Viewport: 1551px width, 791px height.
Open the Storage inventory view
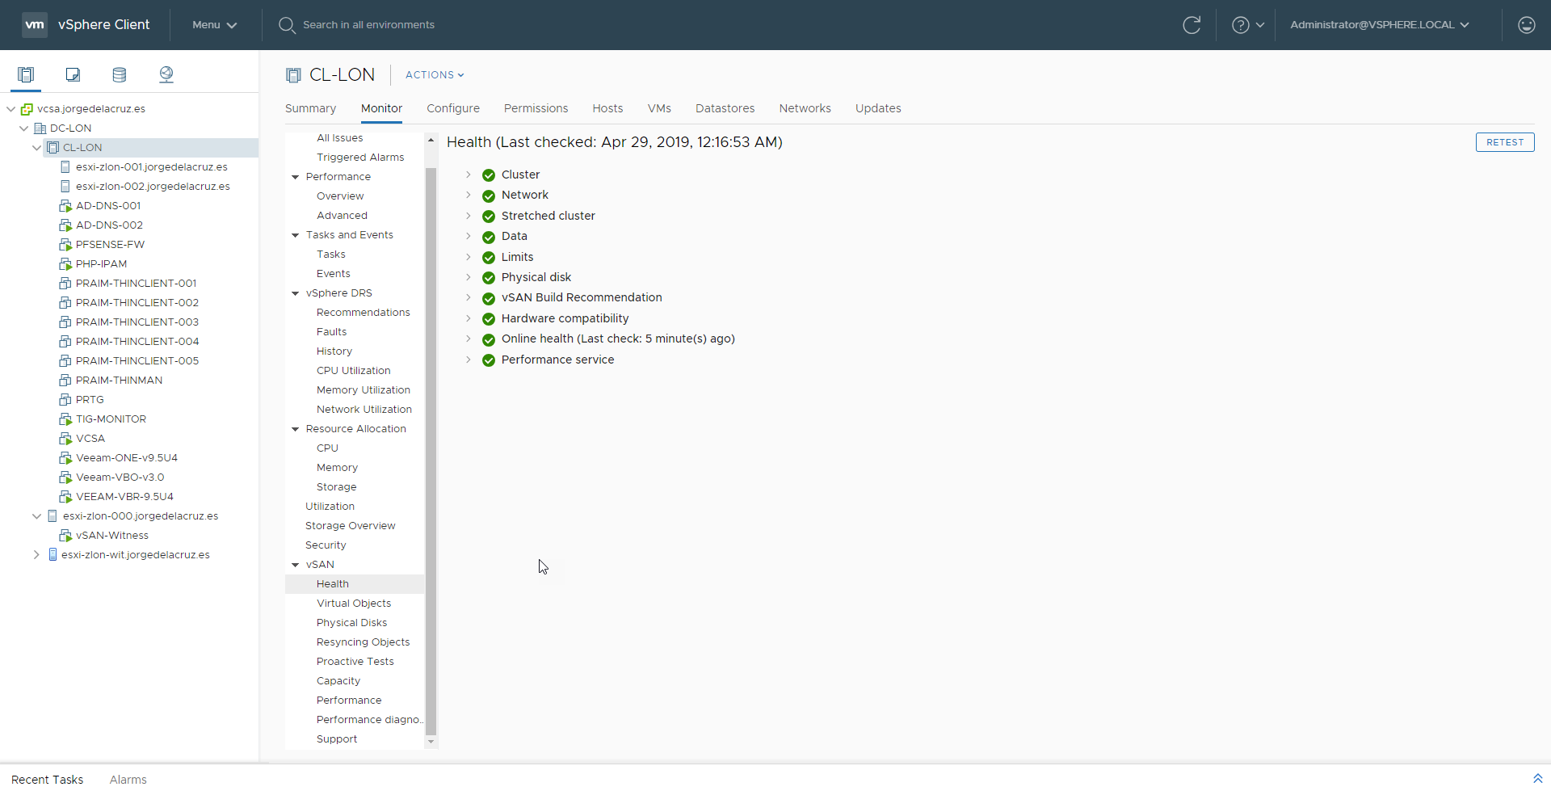(120, 75)
